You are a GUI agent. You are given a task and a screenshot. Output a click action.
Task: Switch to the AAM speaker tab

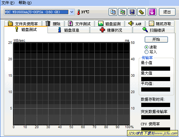coord(135,24)
